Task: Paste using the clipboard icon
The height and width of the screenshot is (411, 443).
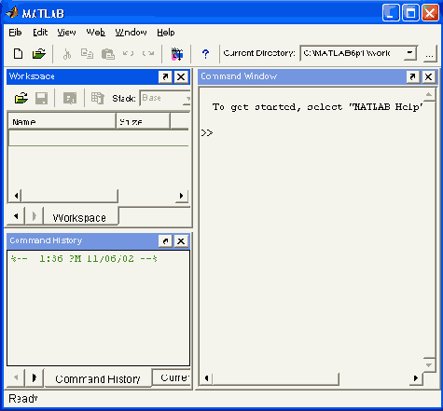Action: pos(108,54)
